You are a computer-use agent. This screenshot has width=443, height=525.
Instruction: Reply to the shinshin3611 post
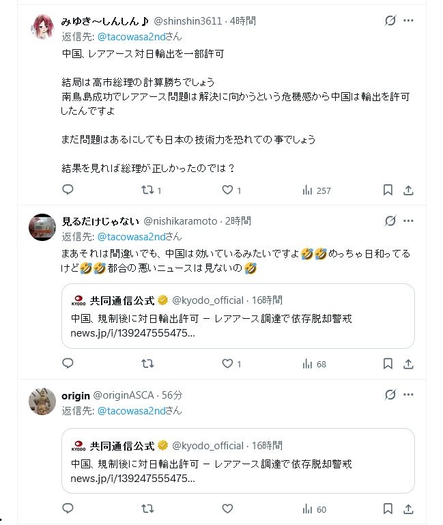tap(68, 190)
